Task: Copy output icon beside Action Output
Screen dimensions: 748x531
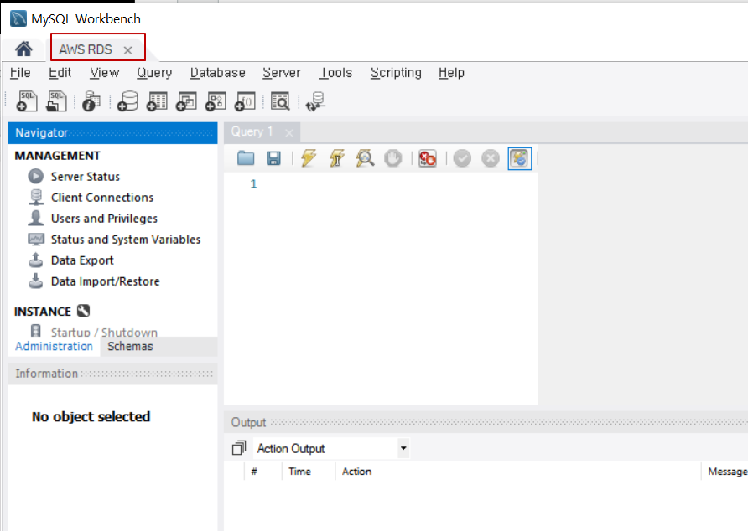Action: pos(239,448)
